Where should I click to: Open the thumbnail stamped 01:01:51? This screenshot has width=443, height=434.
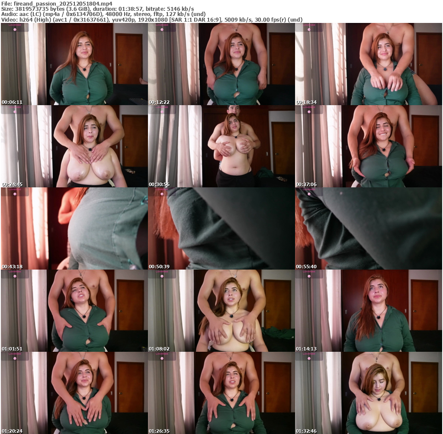(x=74, y=311)
